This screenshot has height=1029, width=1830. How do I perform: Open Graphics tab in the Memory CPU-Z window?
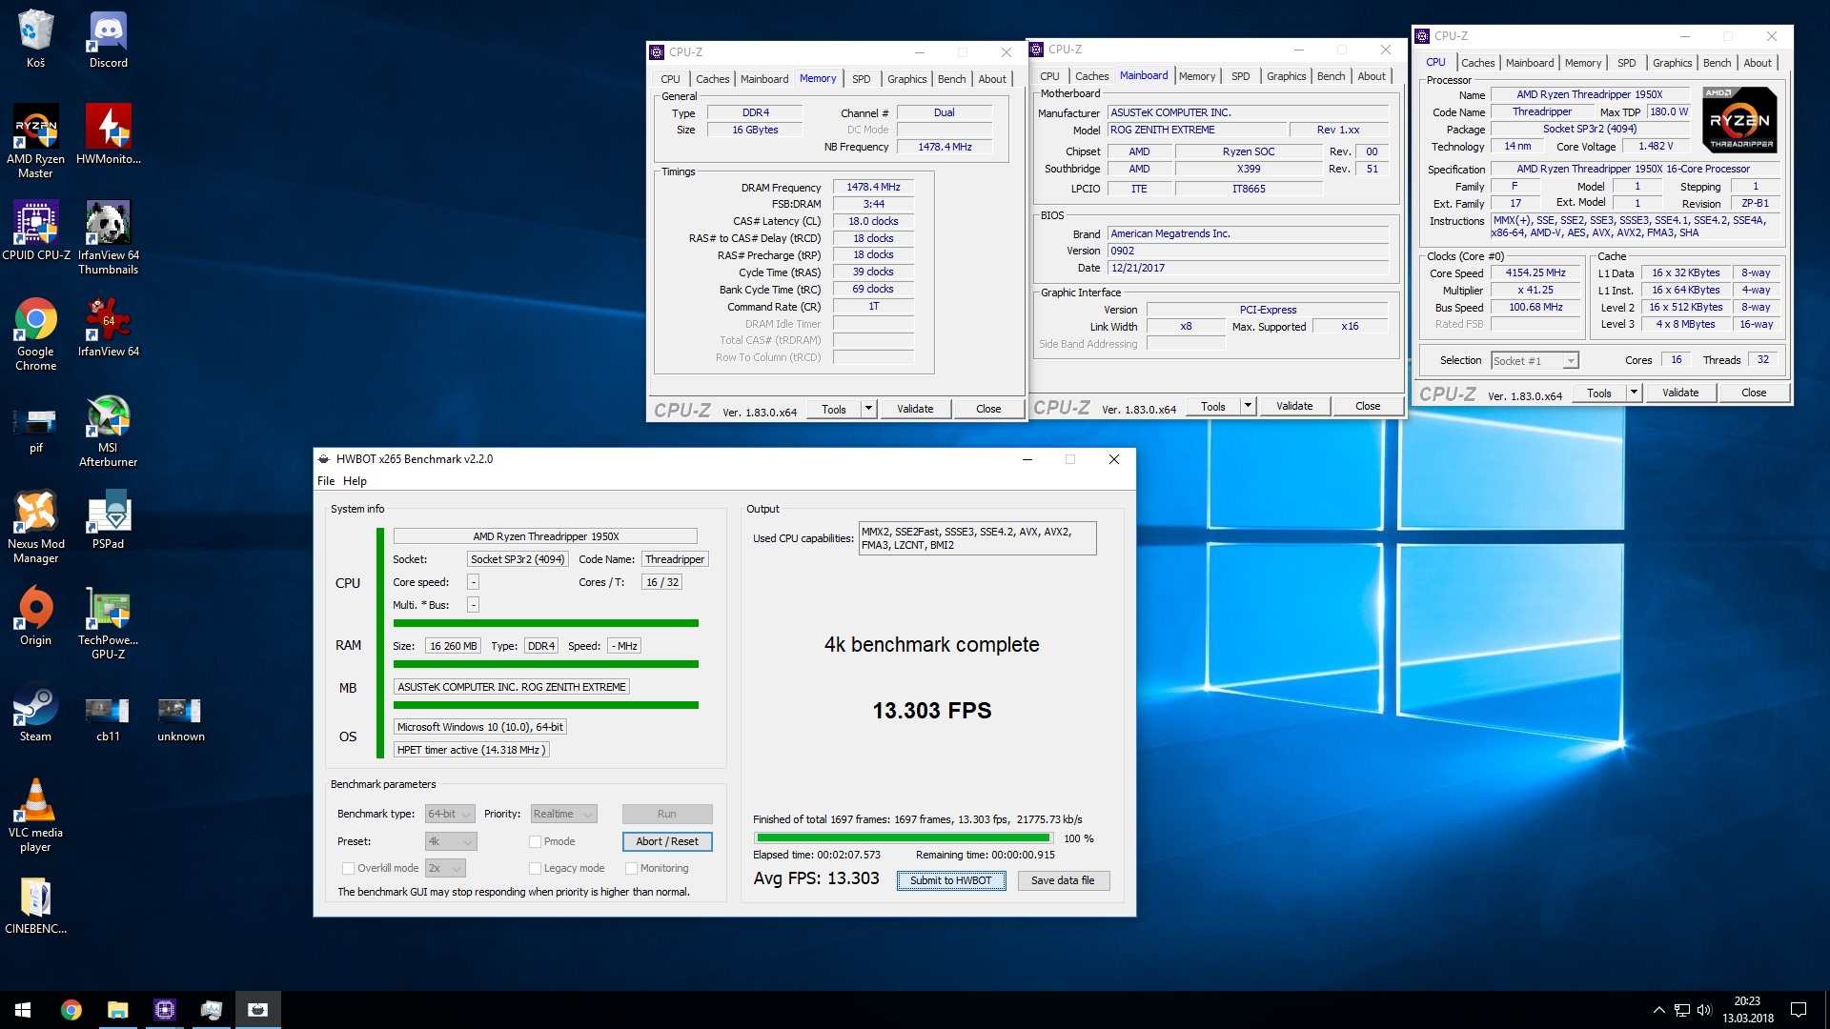point(906,79)
